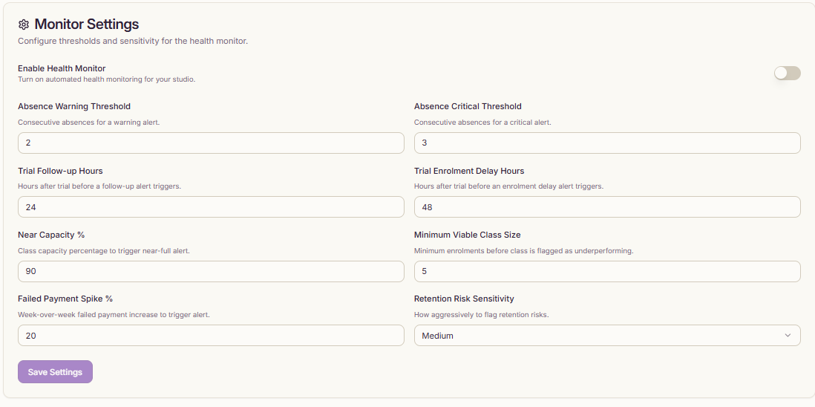Click the Trial Follow-up Hours label
Screen dimensions: 815x407
[x=60, y=171]
